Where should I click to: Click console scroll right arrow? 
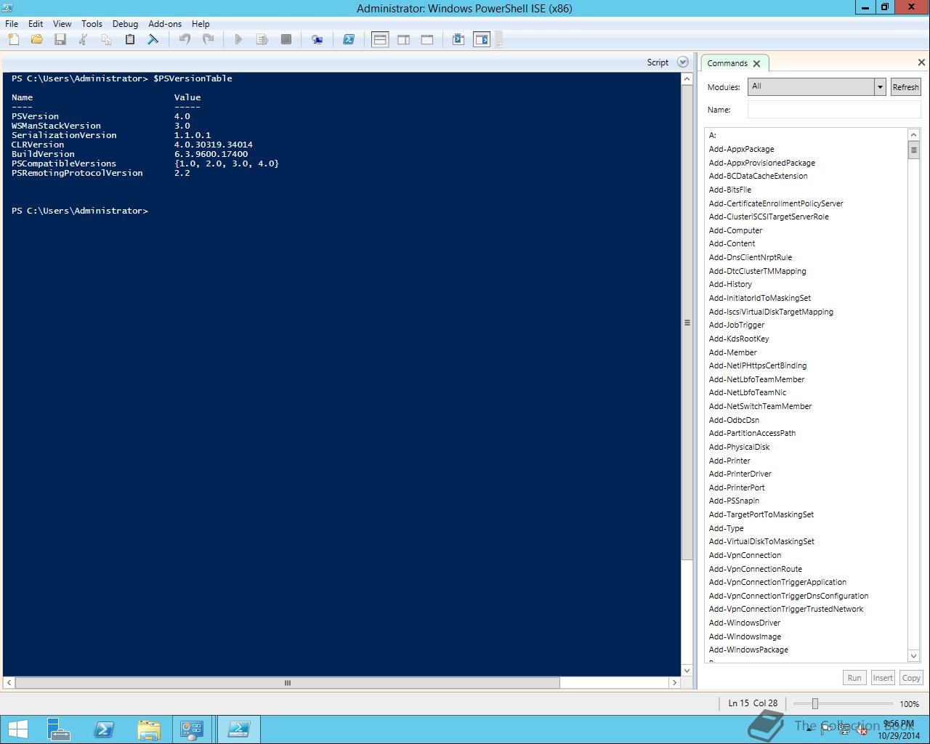(x=674, y=683)
